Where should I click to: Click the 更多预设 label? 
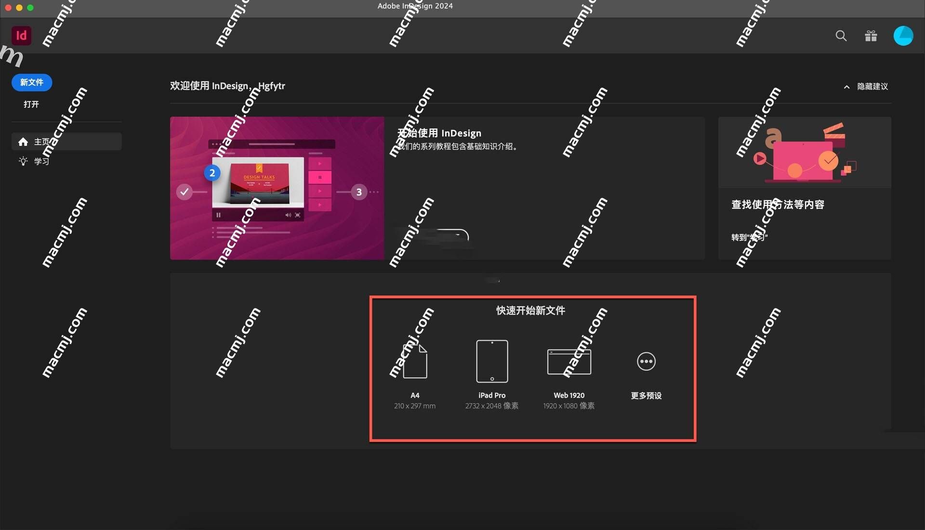point(646,396)
